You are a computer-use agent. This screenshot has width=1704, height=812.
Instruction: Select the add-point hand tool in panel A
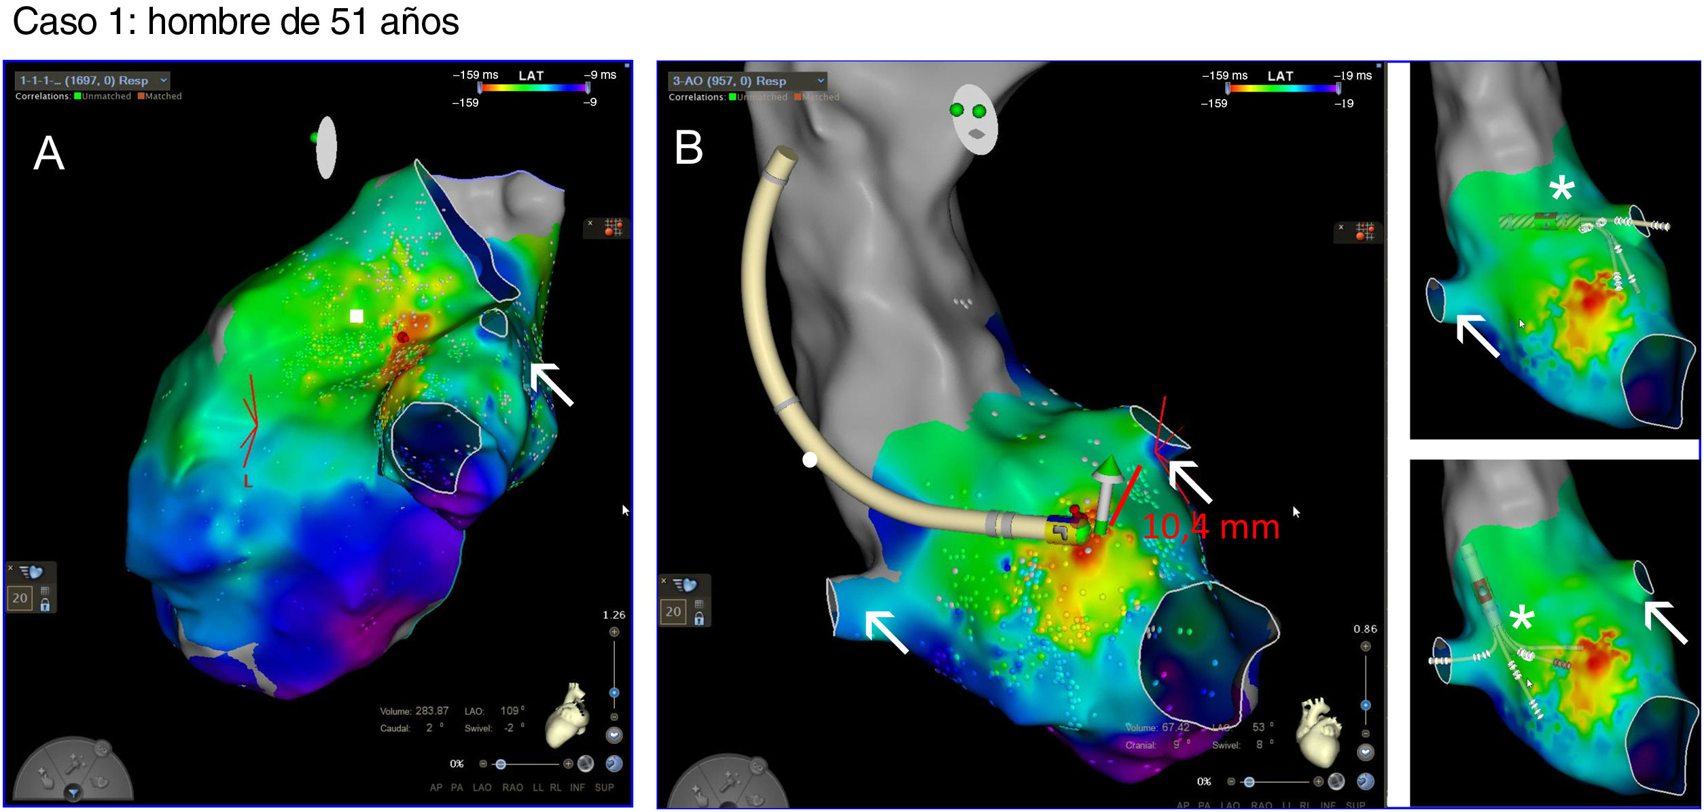pyautogui.click(x=45, y=777)
